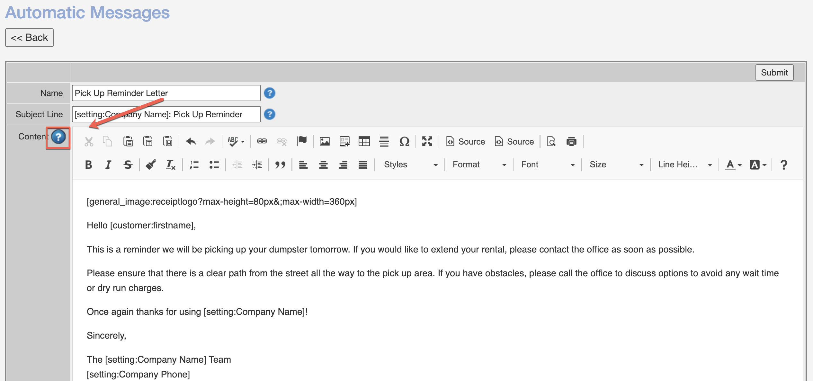Screen dimensions: 813x381
Task: Click the Anchor flag icon
Action: tap(302, 141)
